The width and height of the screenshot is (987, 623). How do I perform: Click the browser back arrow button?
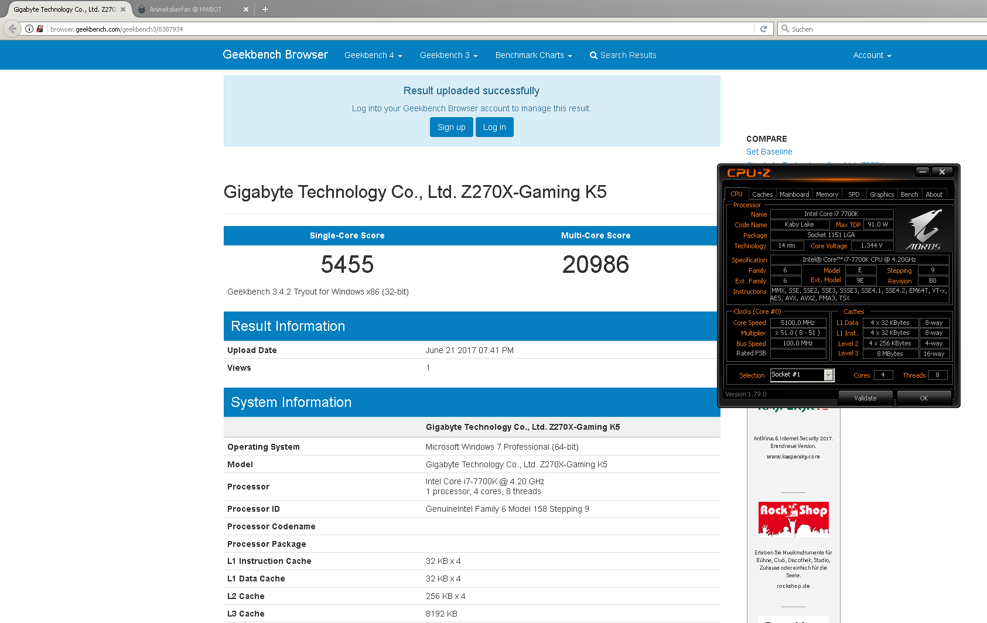[12, 29]
